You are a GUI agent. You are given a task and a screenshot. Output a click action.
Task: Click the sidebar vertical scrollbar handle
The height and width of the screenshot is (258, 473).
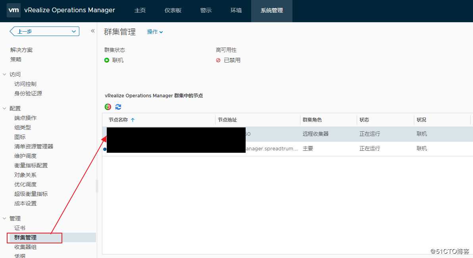(x=97, y=186)
